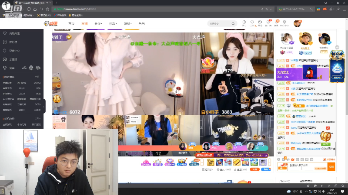Open the clock history icon in header
Screen dimensions: 348x195
click(244, 23)
